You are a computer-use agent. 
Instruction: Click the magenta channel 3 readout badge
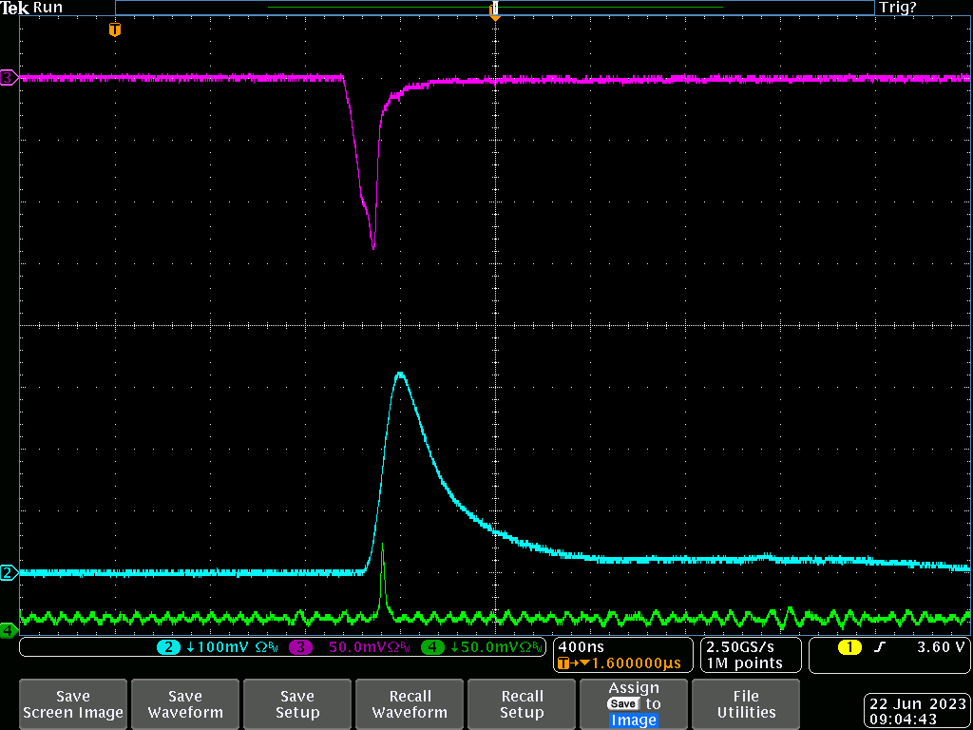coord(302,647)
